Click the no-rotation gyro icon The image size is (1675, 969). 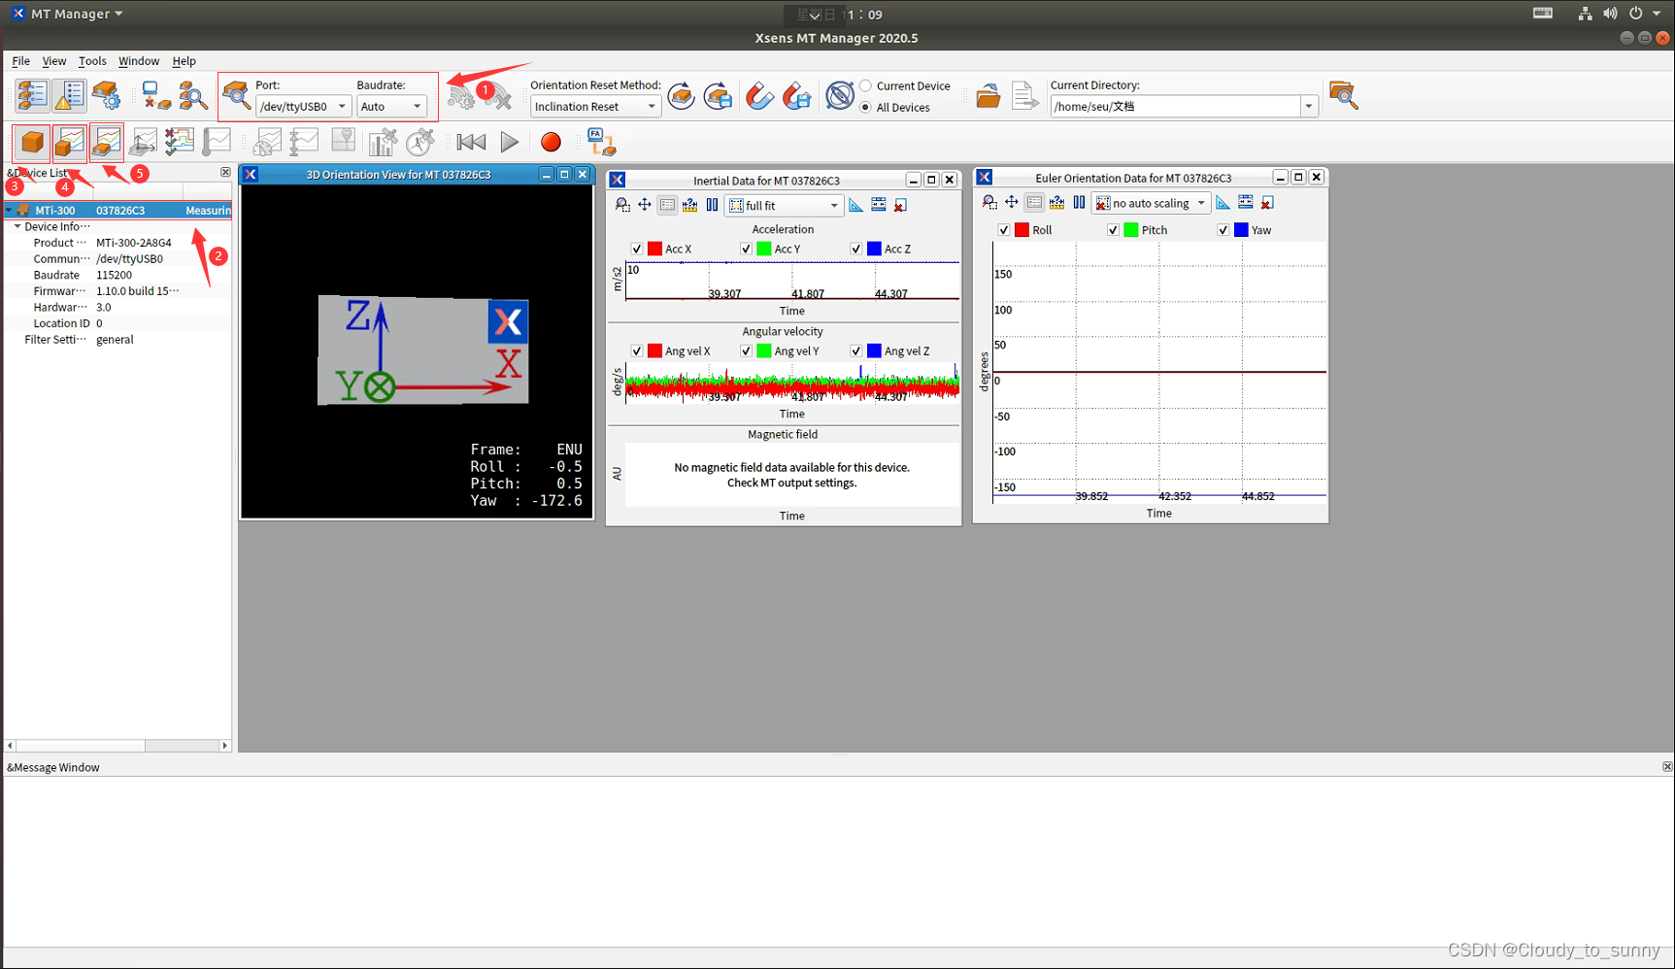pyautogui.click(x=839, y=96)
